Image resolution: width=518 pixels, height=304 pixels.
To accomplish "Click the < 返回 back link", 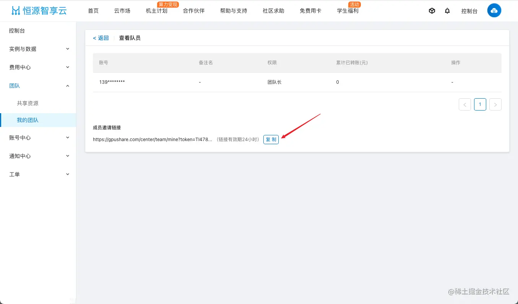I will (x=101, y=38).
